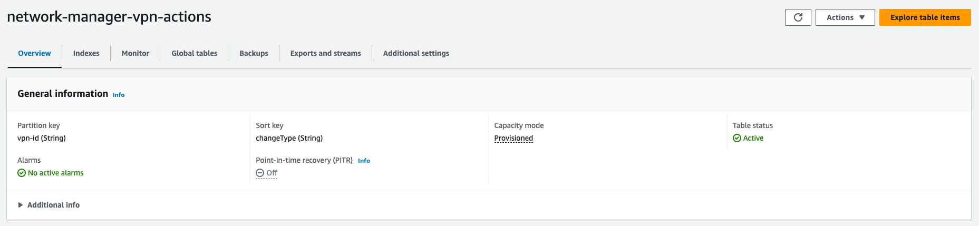Open the Indexes tab

point(86,53)
